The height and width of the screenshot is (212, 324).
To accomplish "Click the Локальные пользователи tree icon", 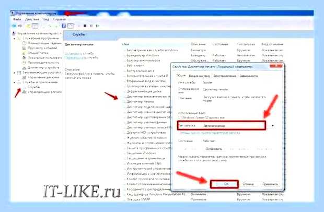I will [x=24, y=58].
